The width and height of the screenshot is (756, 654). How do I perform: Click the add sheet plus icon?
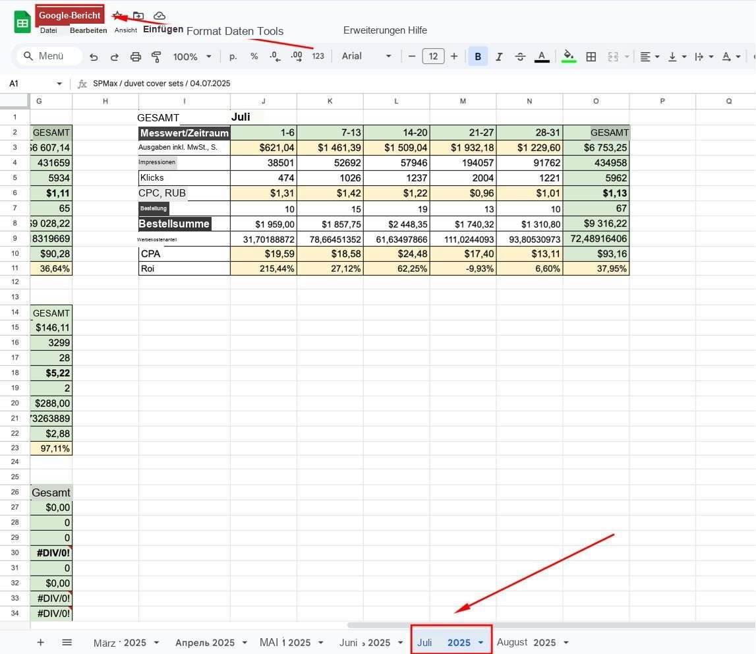(40, 642)
